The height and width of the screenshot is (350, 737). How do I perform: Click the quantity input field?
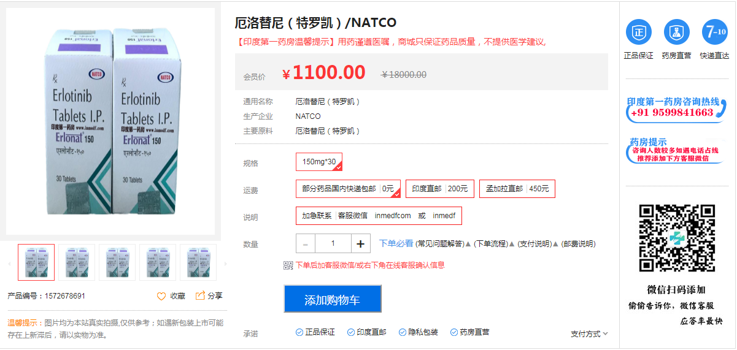coord(333,244)
